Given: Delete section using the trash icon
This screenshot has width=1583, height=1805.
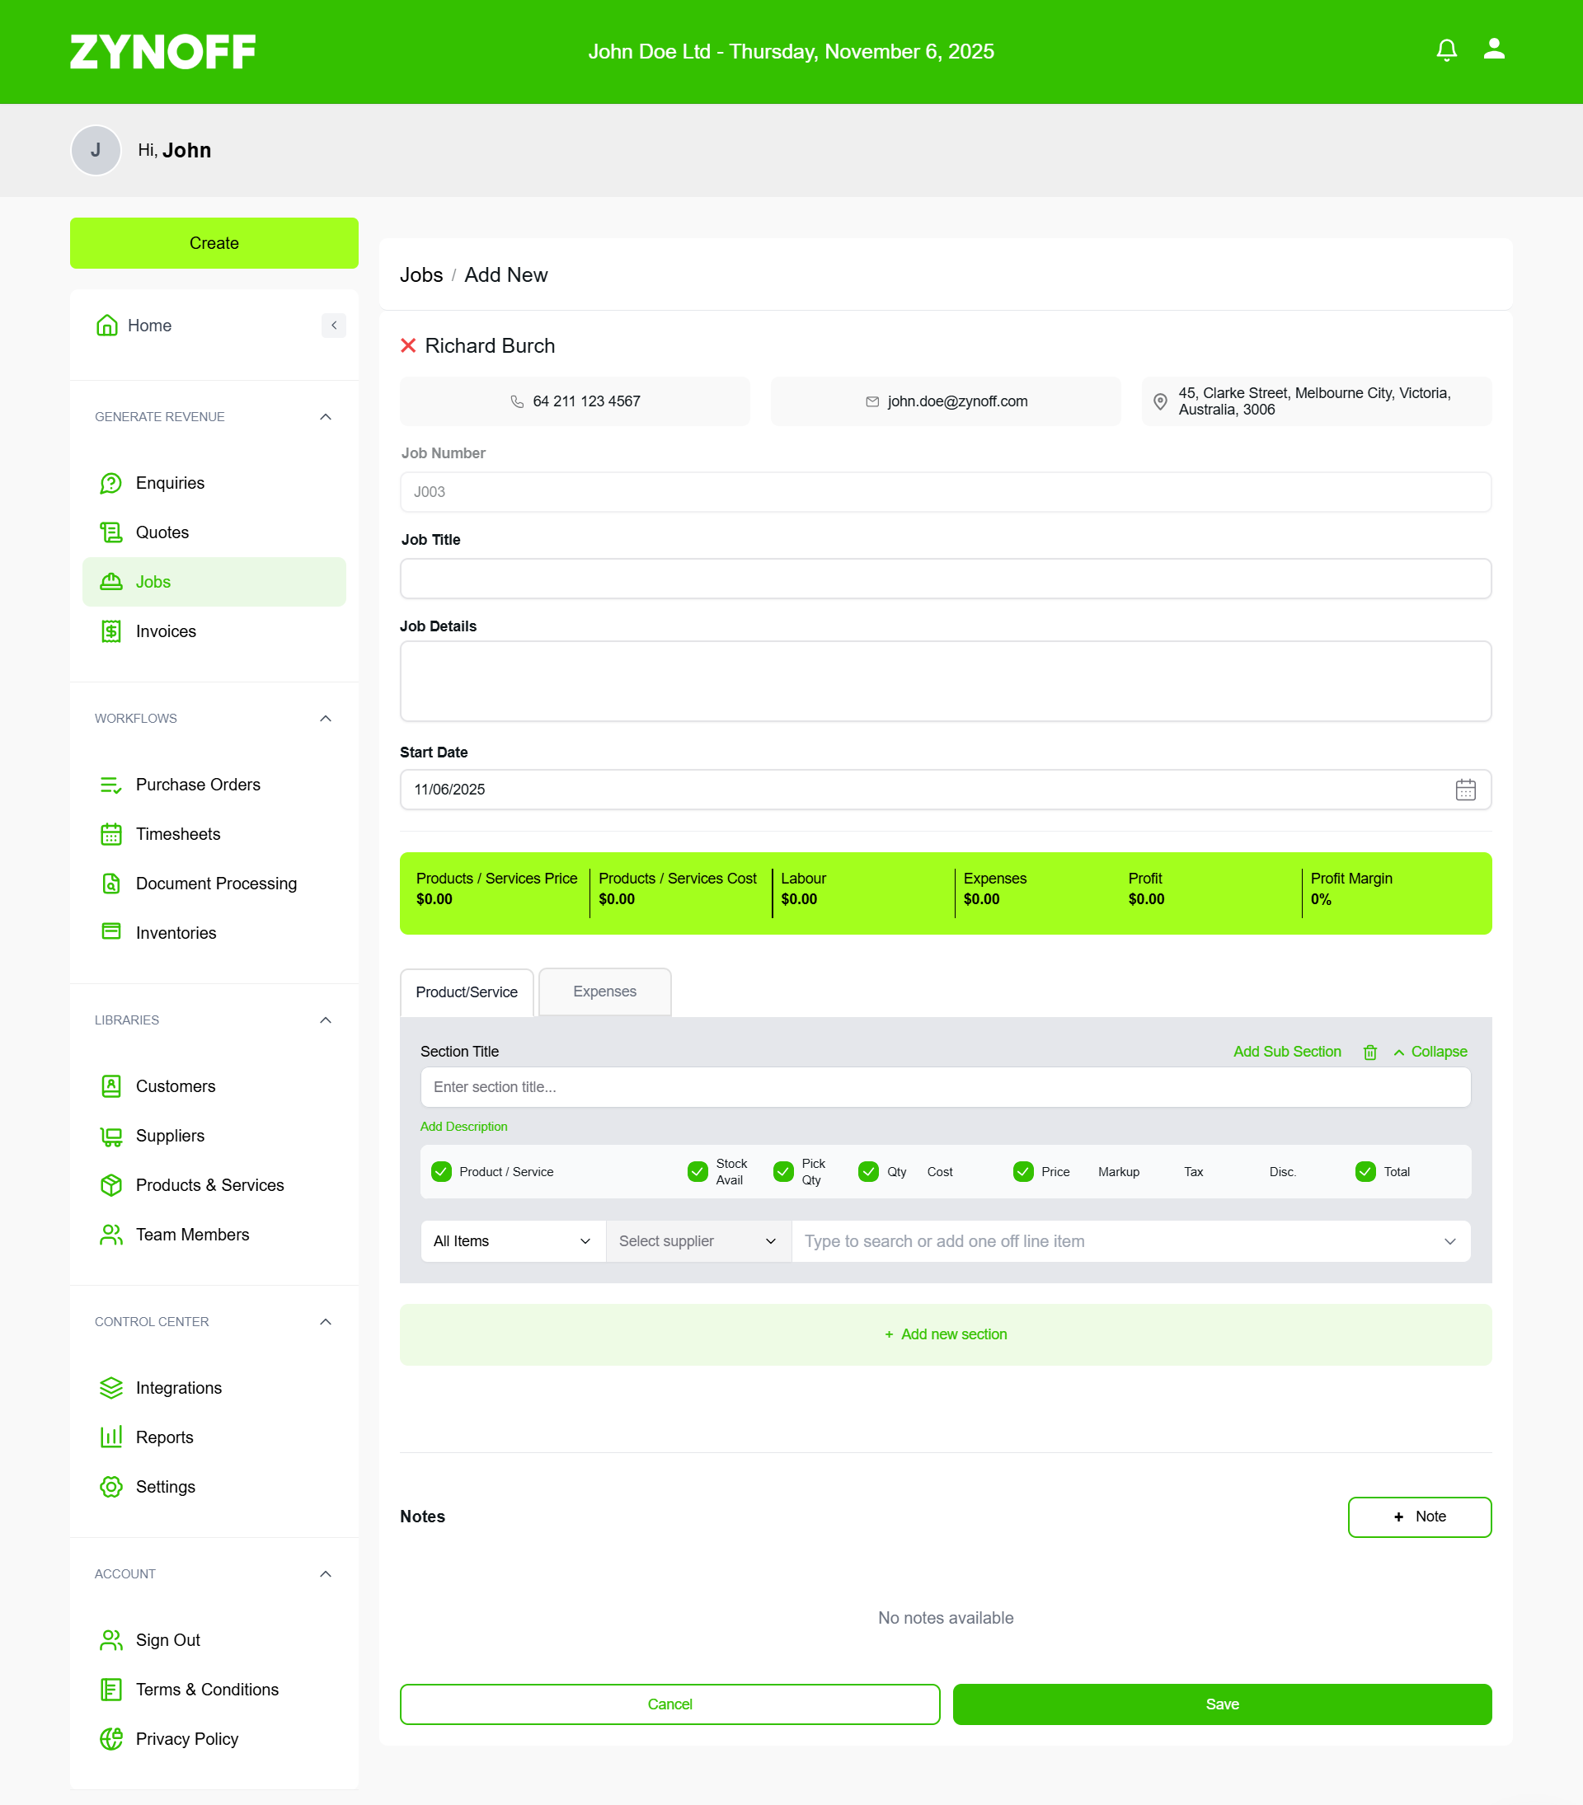Looking at the screenshot, I should pos(1369,1052).
